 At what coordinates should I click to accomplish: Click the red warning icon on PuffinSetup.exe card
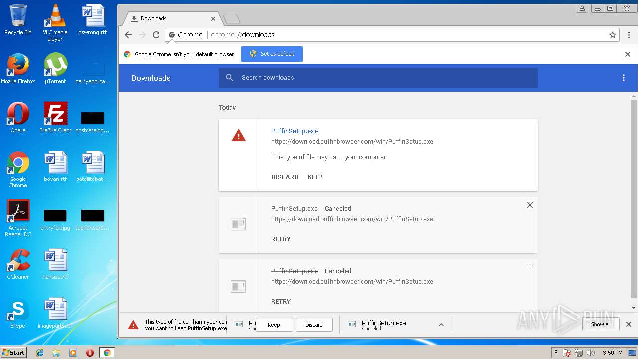click(x=239, y=135)
